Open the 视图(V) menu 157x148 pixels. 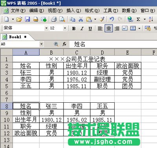55,11
